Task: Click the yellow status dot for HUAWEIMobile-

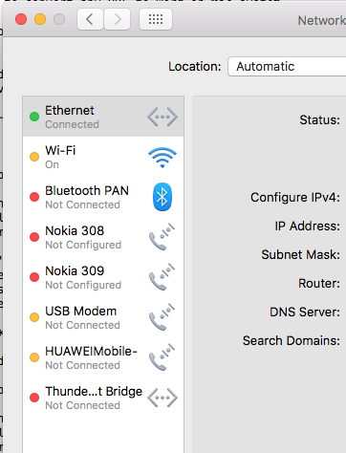Action: pos(34,357)
